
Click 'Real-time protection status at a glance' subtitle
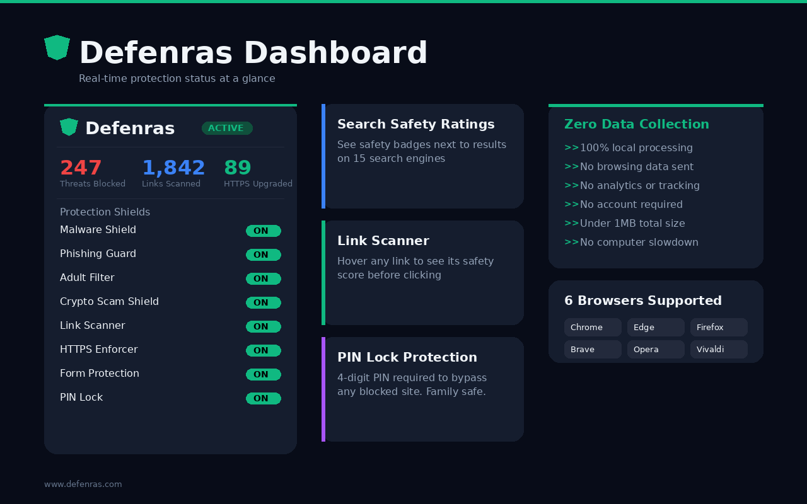click(x=177, y=79)
